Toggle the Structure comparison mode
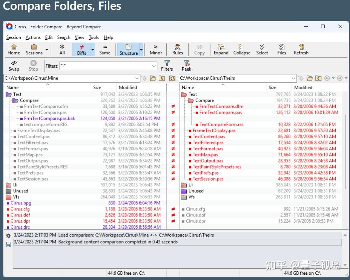This screenshot has width=350, height=280. (x=129, y=50)
